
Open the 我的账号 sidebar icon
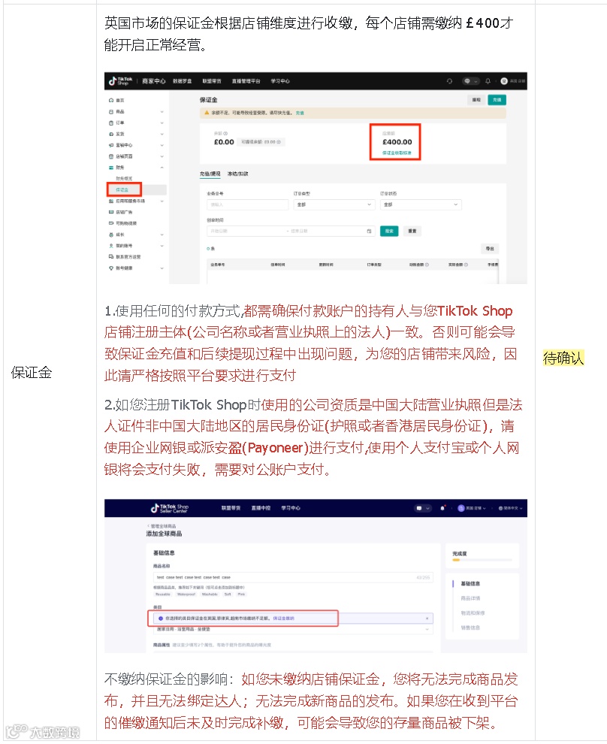point(111,246)
